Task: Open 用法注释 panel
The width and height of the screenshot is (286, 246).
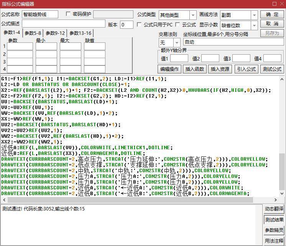Action: pos(274,241)
